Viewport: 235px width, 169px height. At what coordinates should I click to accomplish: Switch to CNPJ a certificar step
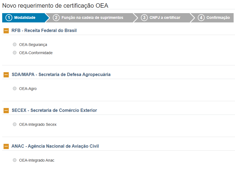tap(165, 18)
